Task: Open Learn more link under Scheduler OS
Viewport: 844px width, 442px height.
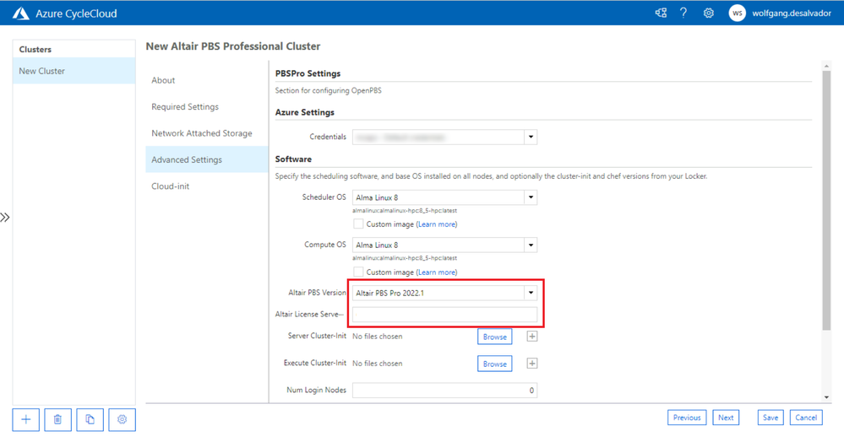Action: coord(437,224)
